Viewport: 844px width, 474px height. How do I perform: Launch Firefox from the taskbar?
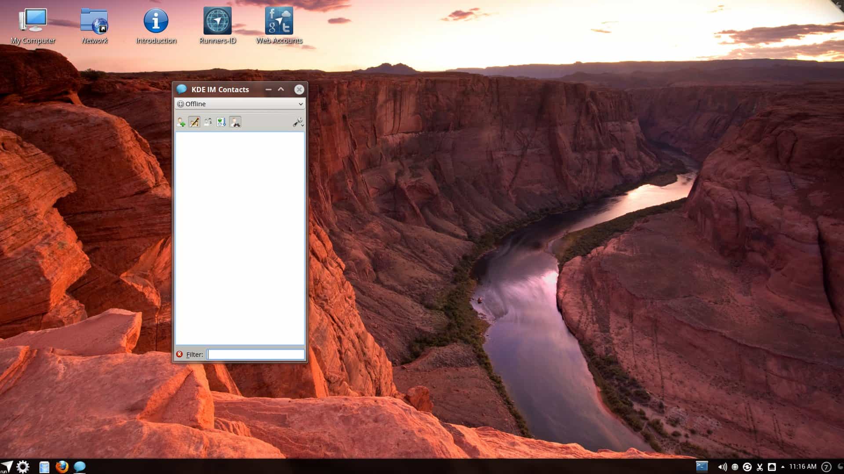pos(62,467)
